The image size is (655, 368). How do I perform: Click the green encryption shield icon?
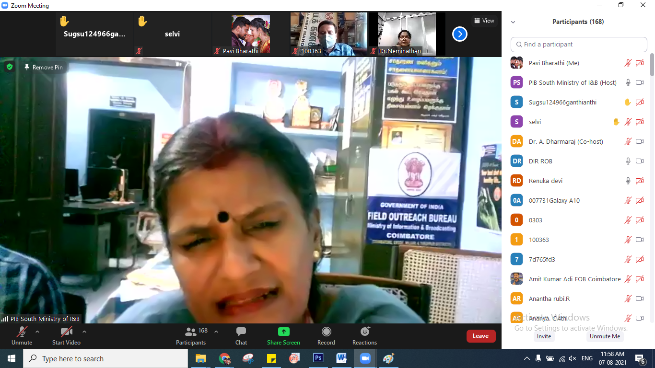pyautogui.click(x=9, y=67)
